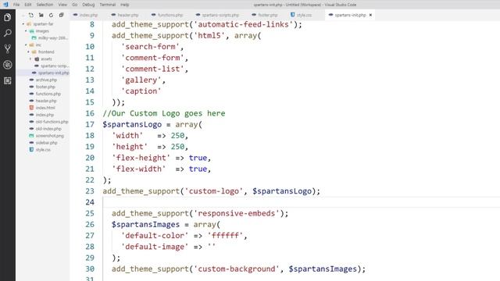Open the Explorer view in activity bar

pyautogui.click(x=7, y=17)
